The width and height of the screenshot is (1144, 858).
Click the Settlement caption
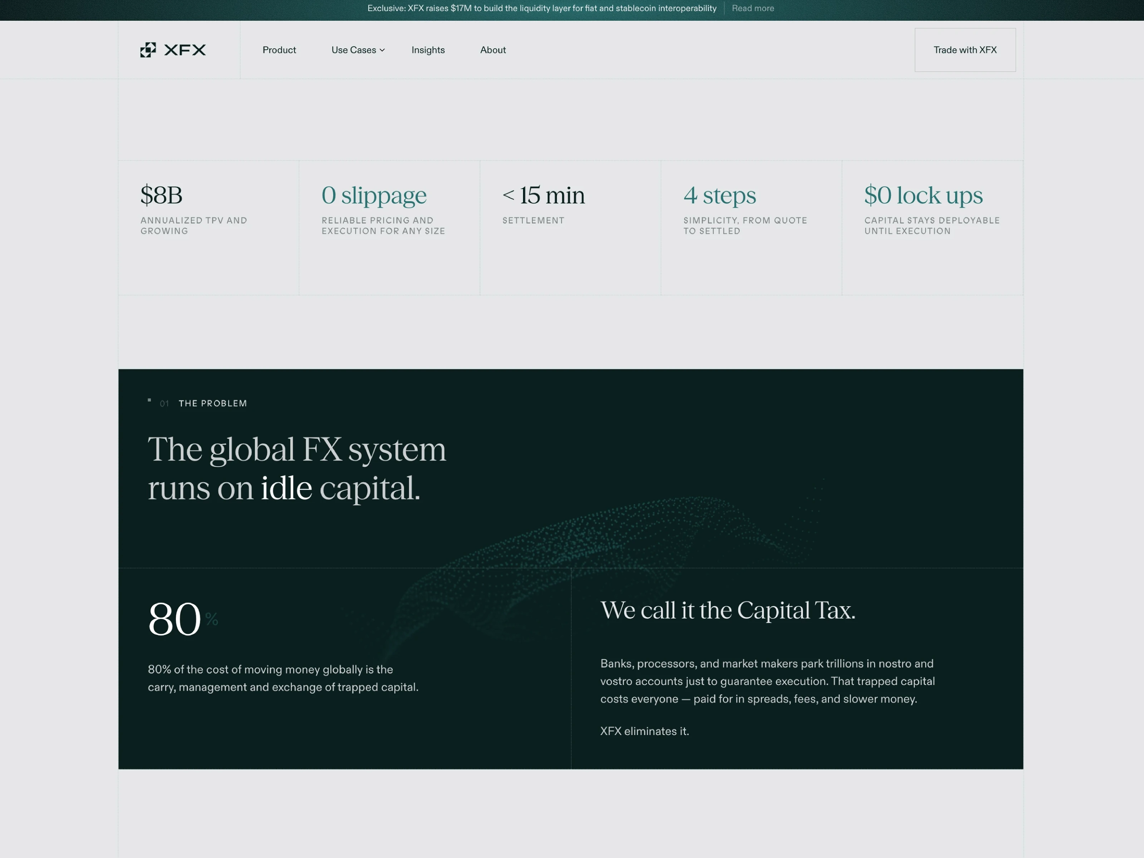click(533, 220)
